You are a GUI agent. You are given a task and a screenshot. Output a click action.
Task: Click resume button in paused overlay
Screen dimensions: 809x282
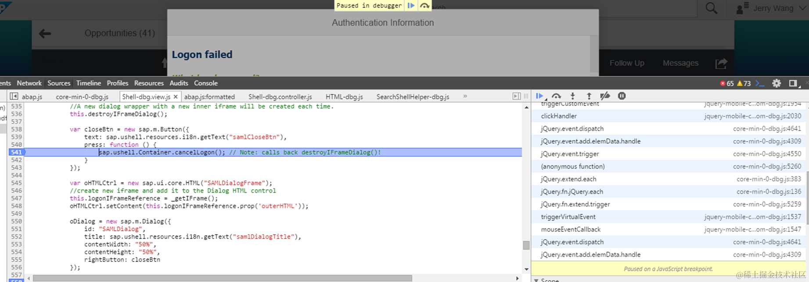[411, 5]
